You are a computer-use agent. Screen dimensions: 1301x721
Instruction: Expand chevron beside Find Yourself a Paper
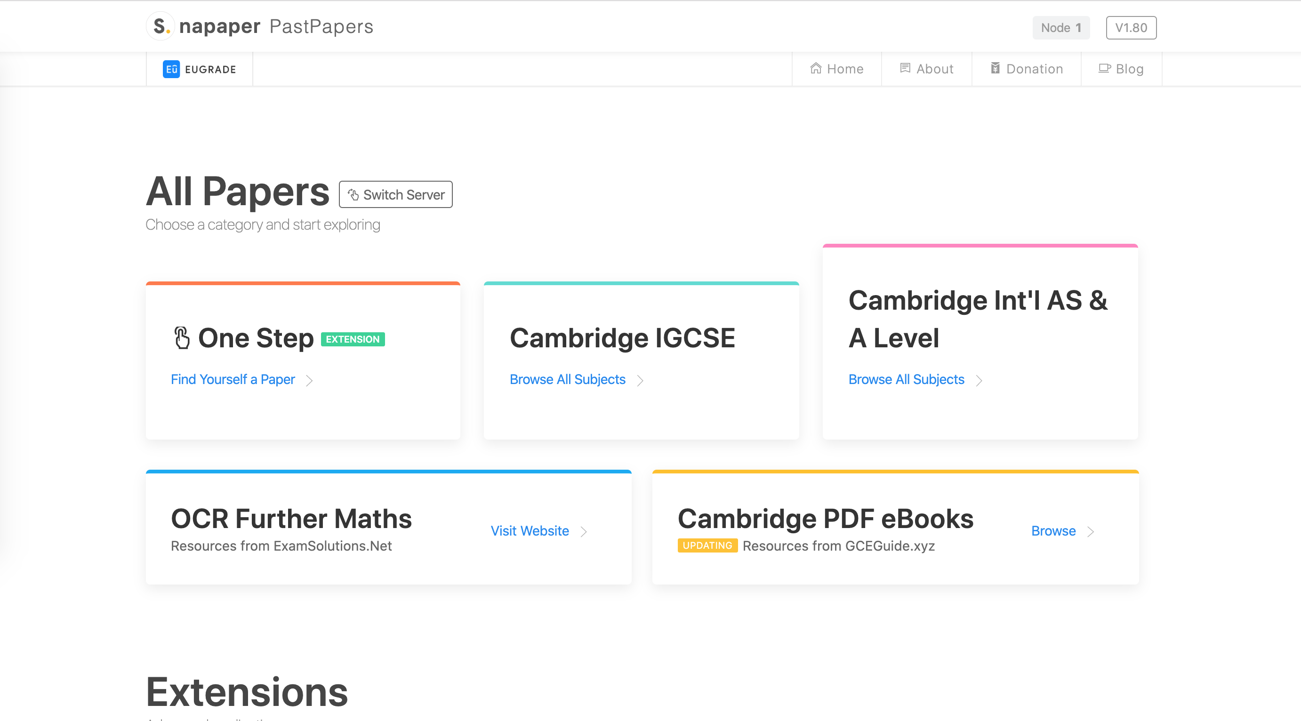coord(310,380)
